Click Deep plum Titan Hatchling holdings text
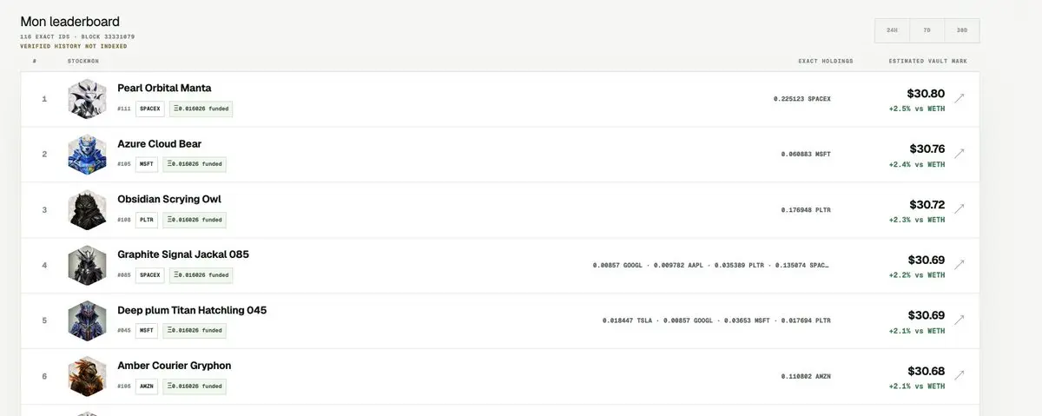 (716, 320)
